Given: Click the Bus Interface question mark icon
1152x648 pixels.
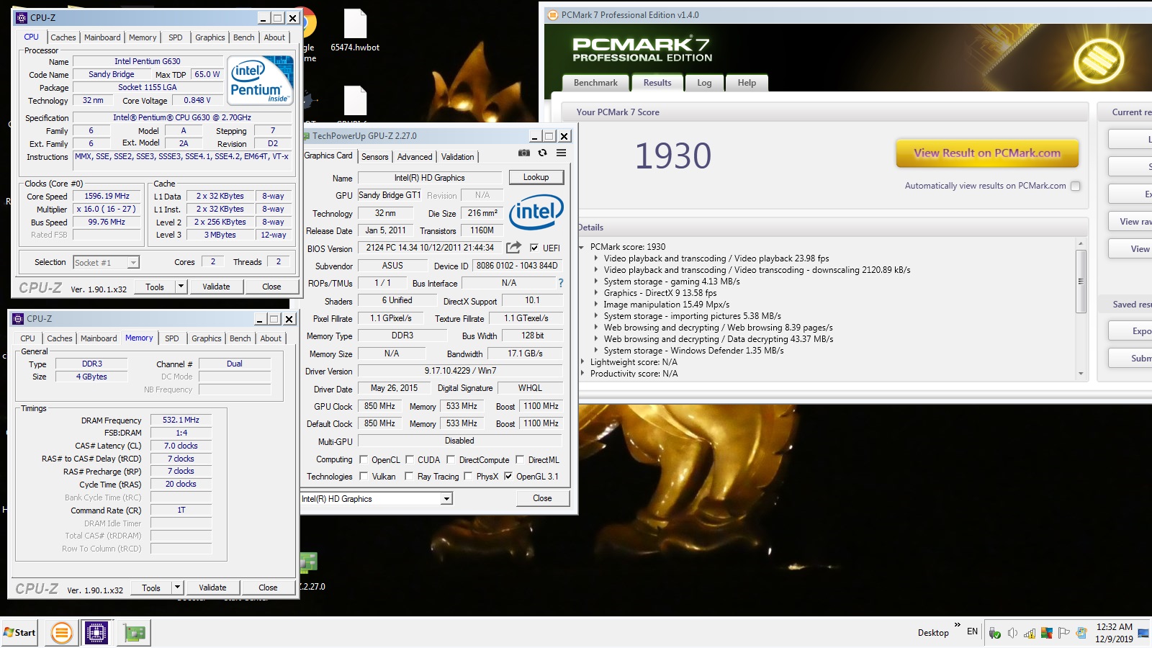Looking at the screenshot, I should pos(560,283).
